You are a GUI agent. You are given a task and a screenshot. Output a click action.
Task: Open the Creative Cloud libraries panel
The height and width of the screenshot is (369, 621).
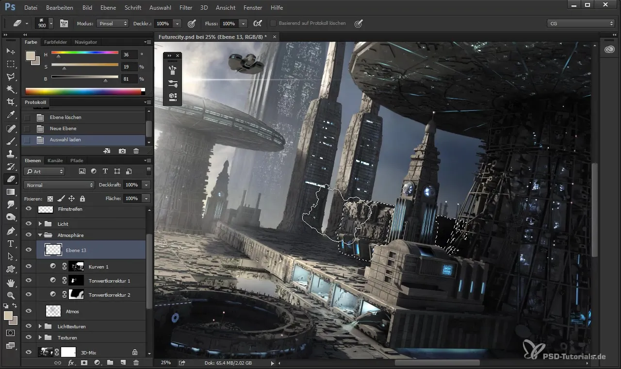tap(609, 50)
